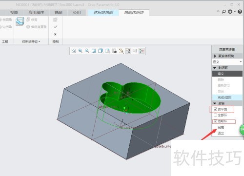244x176 pixels.
Task: Switch to the 视图 ribbon tab
Action: click(x=14, y=13)
